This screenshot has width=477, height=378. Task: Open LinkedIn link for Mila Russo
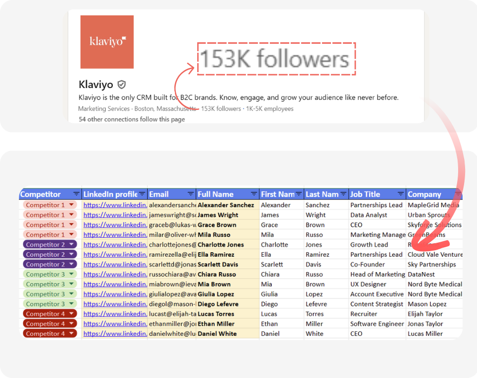click(x=115, y=235)
